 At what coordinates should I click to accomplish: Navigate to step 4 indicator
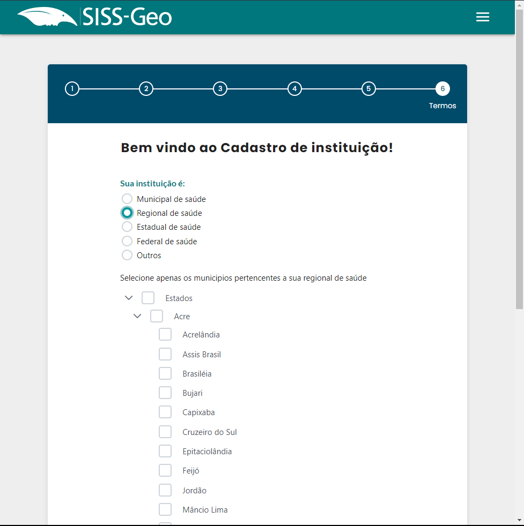pos(294,89)
